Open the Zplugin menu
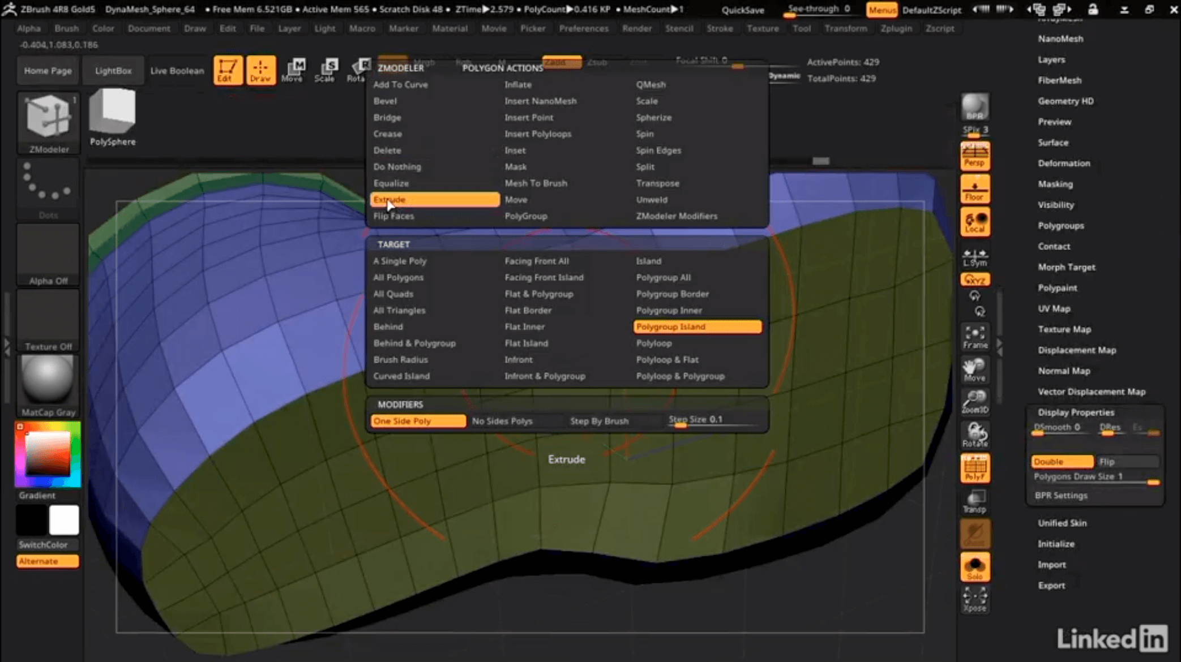Image resolution: width=1181 pixels, height=662 pixels. (896, 28)
